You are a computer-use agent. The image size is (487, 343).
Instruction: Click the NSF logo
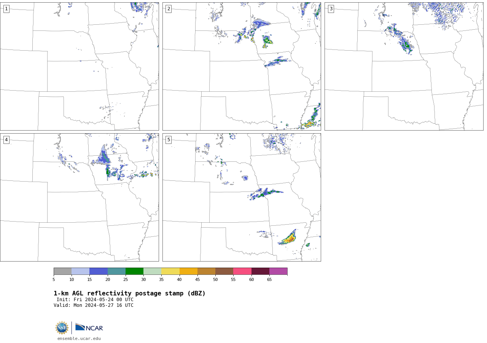62,328
